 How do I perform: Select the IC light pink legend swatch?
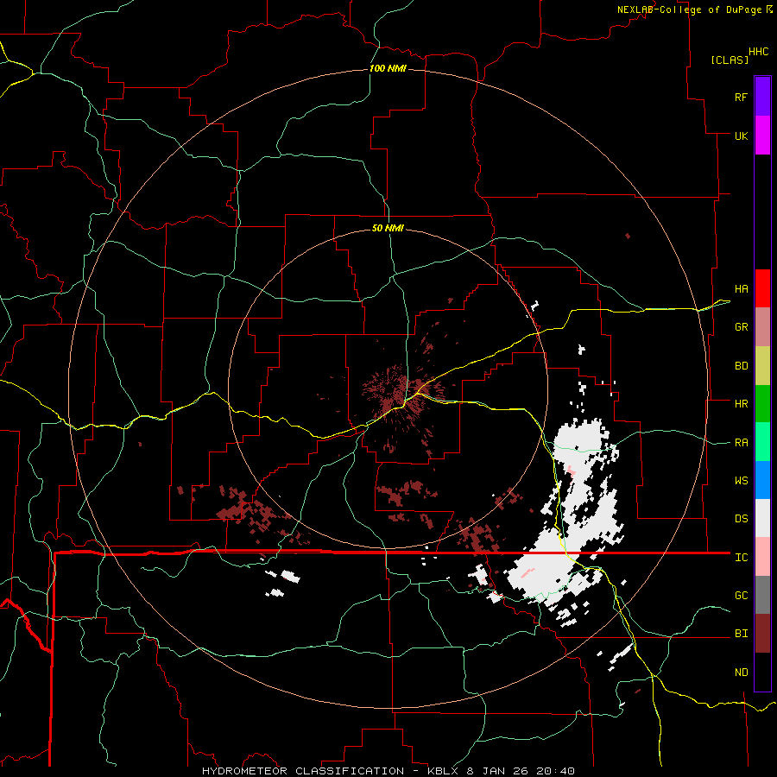click(x=762, y=557)
